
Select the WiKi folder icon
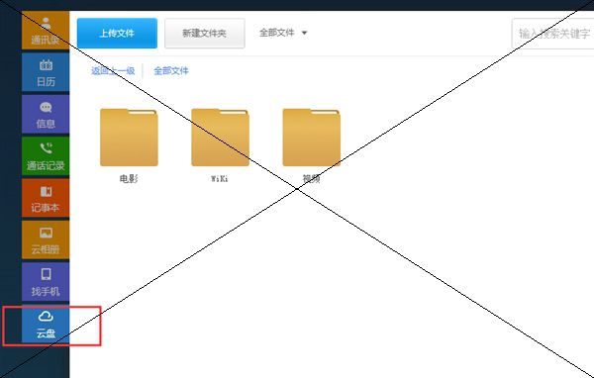pyautogui.click(x=220, y=138)
